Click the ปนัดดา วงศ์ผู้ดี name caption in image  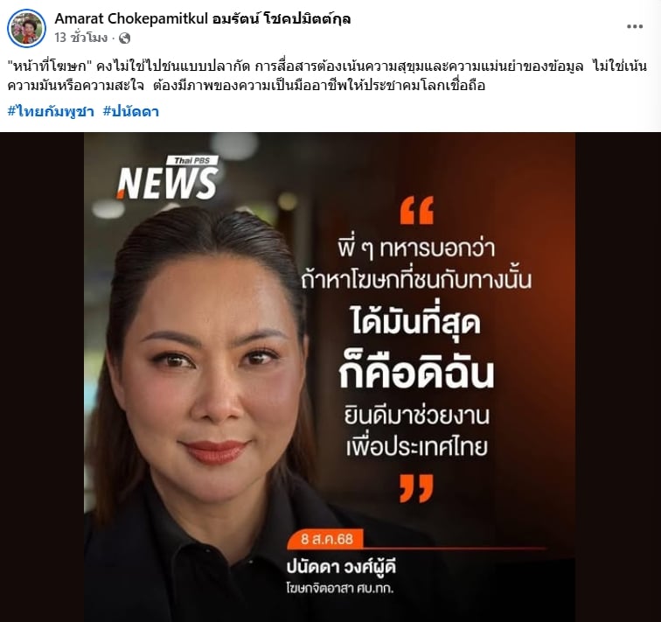point(342,567)
